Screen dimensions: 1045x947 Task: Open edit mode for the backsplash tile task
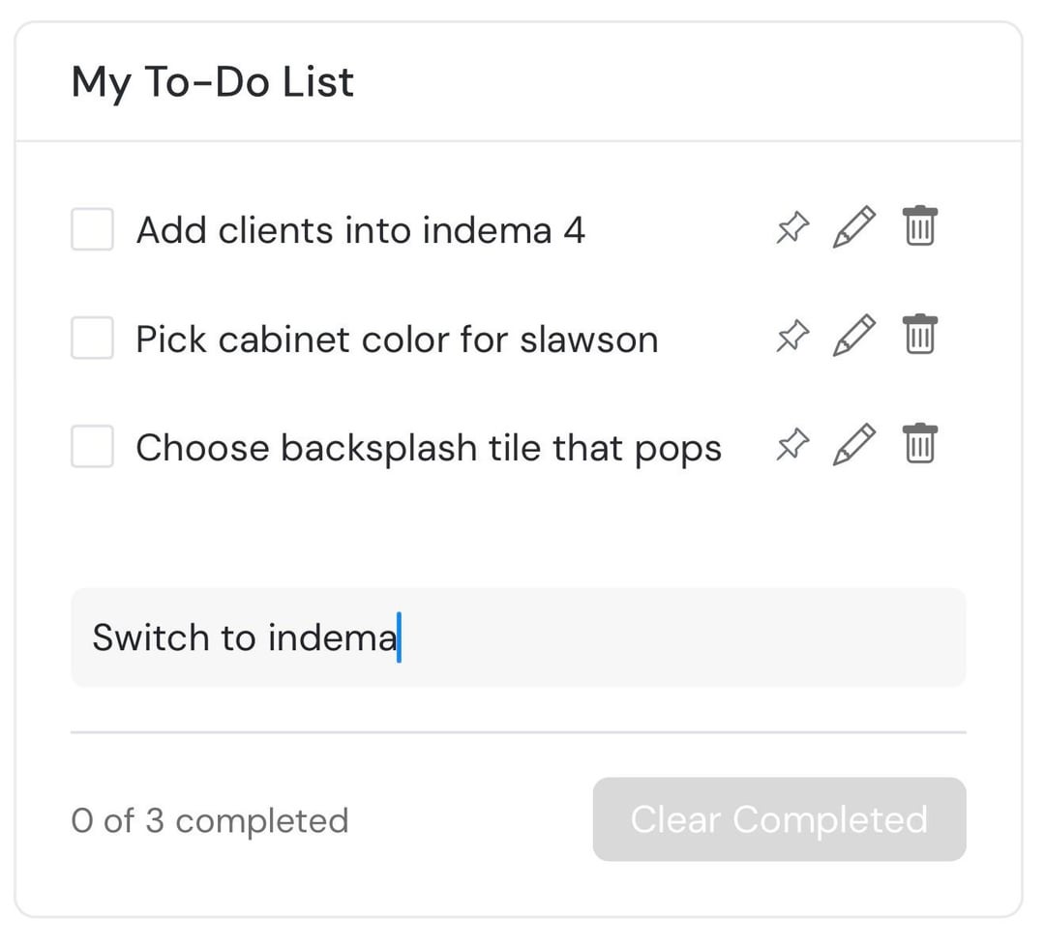(x=853, y=444)
